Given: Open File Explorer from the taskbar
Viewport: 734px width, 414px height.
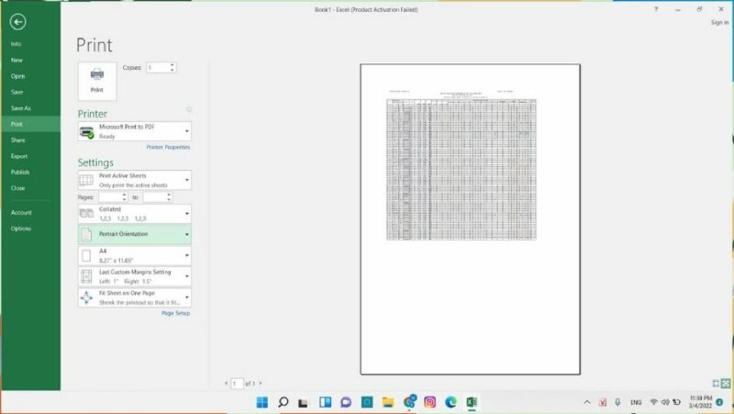Looking at the screenshot, I should coord(387,402).
